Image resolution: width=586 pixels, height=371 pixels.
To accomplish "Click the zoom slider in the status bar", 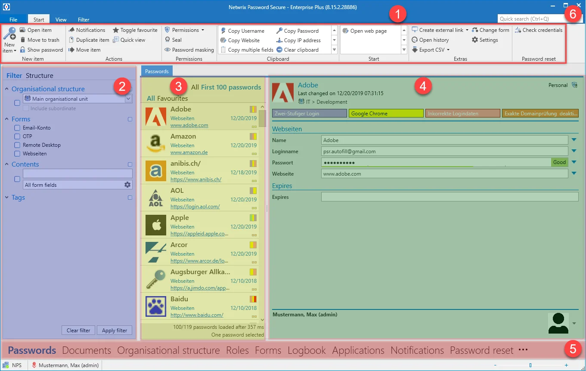I will coord(530,365).
